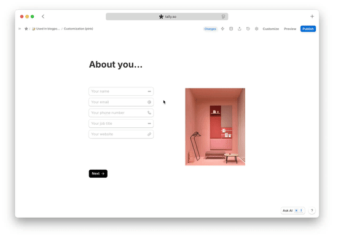Go back with the browser back arrow

point(43,17)
